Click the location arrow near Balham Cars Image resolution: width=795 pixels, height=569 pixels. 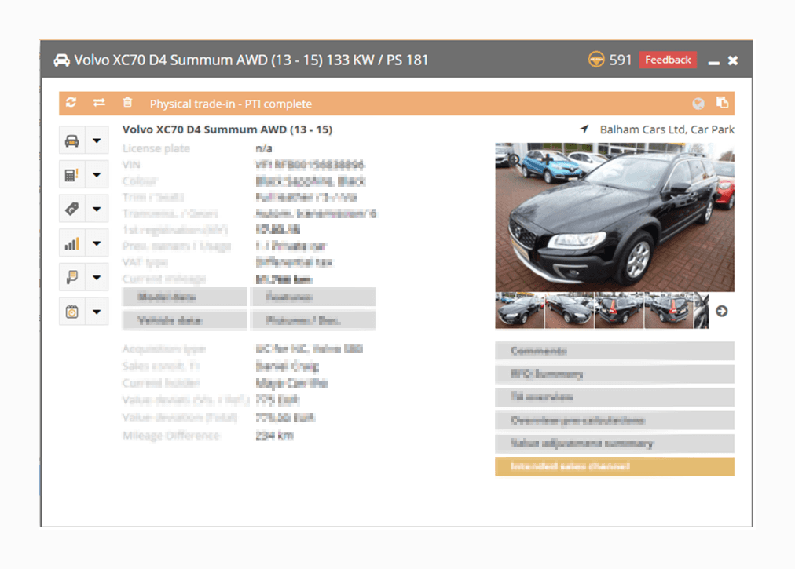[584, 129]
